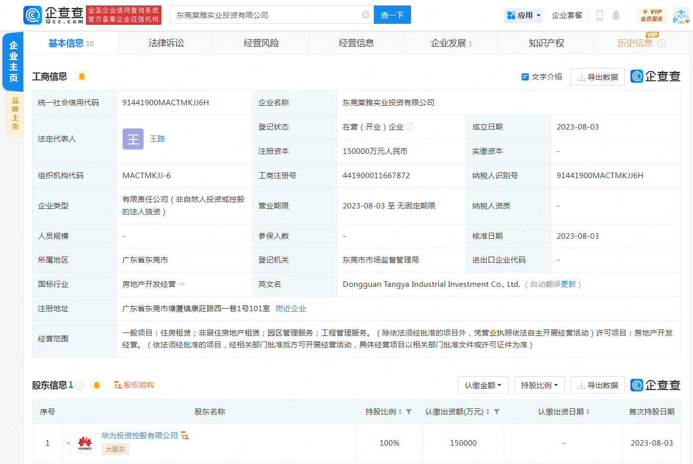Click the user avatar in top right

[681, 16]
